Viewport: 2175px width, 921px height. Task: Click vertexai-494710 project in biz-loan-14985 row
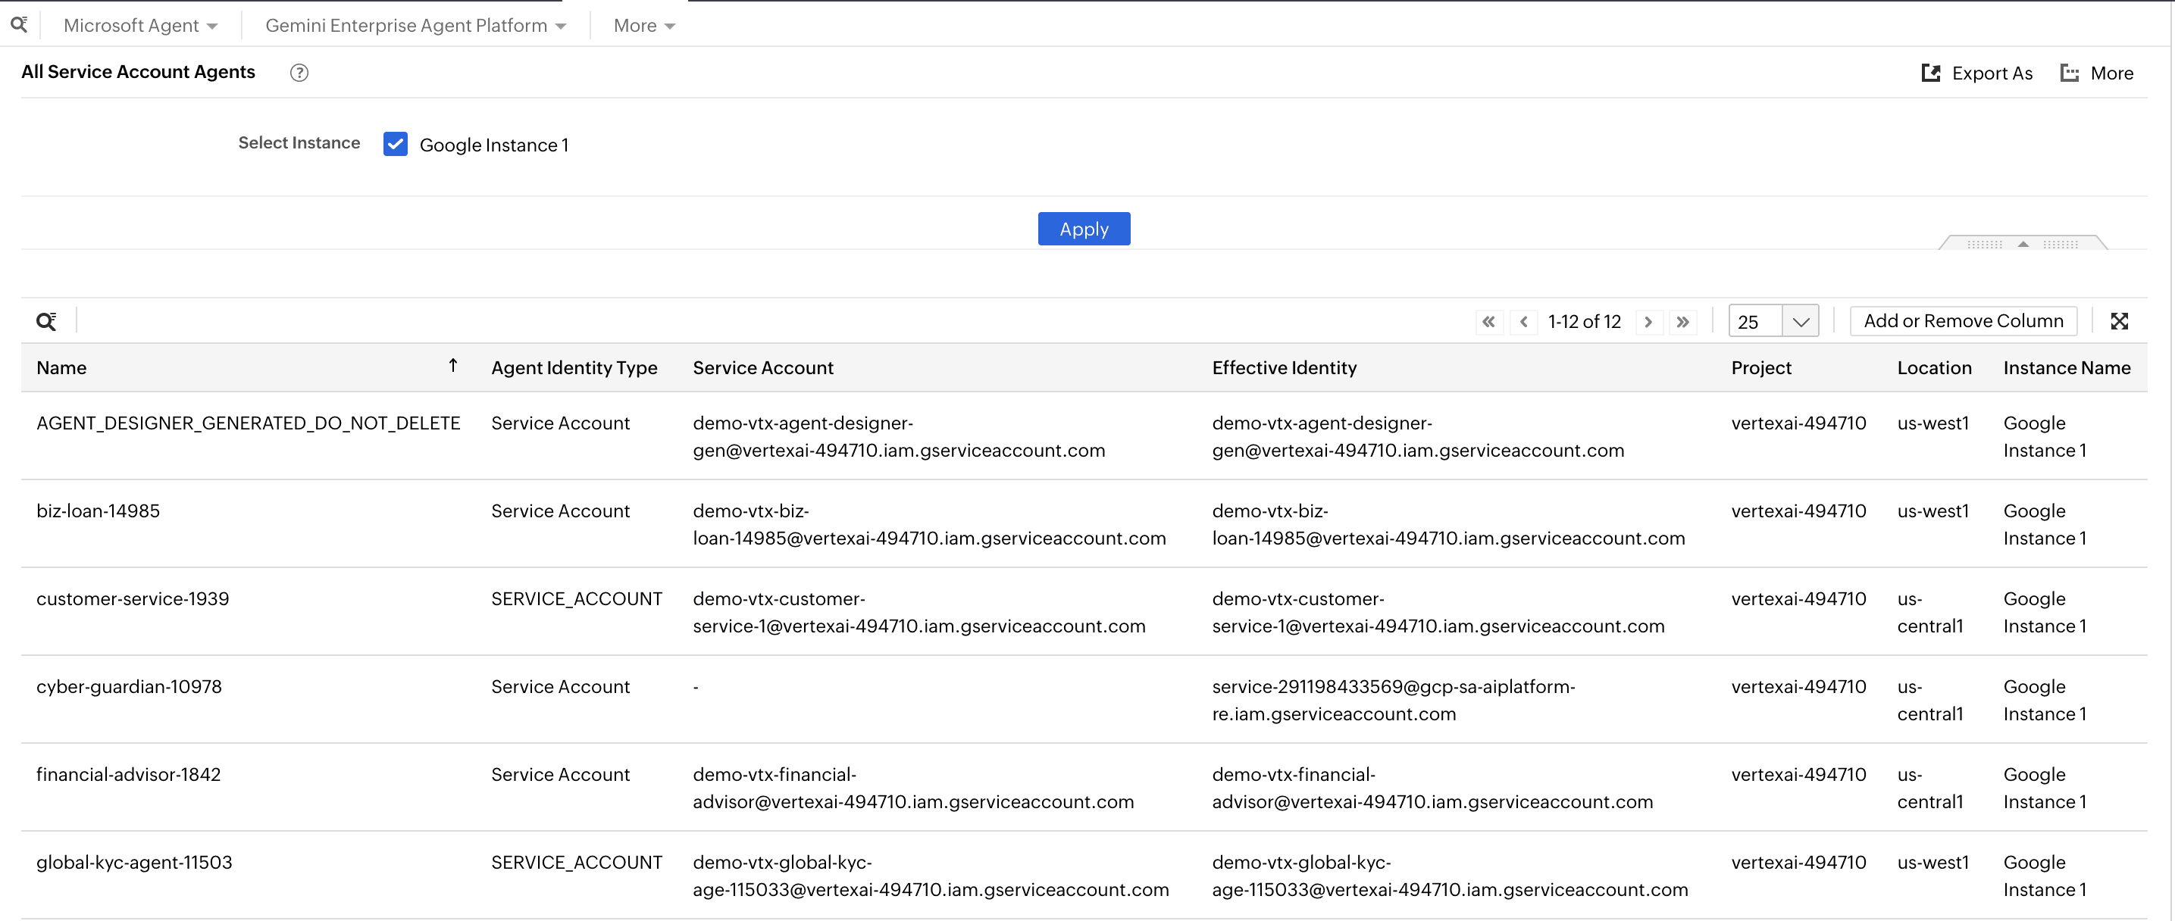coord(1798,510)
